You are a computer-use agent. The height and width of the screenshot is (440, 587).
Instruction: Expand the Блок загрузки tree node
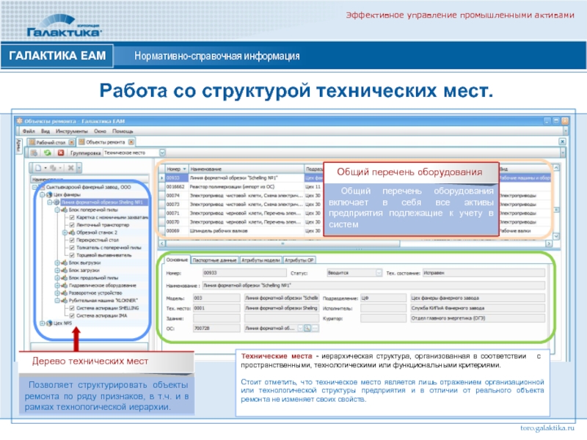57,270
